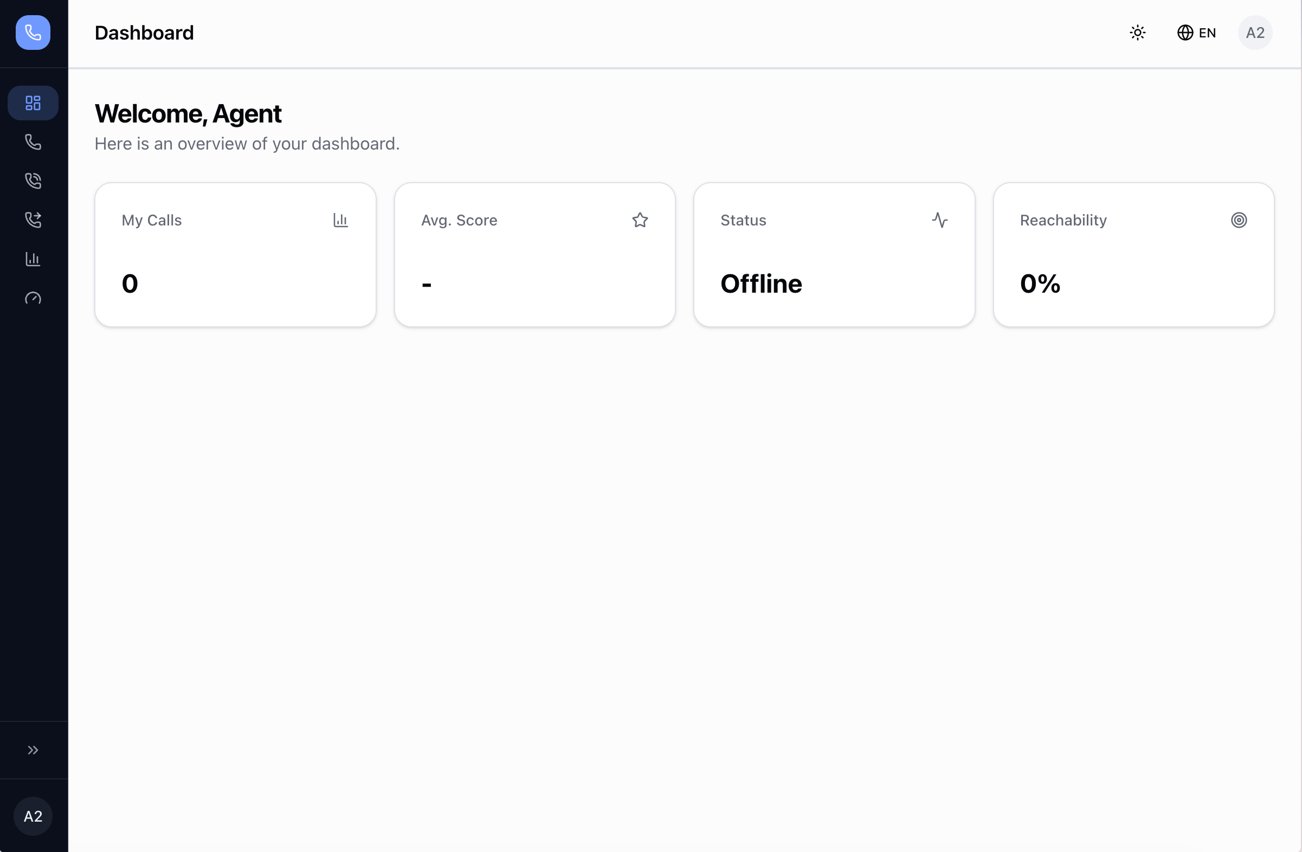Open the statistics bar chart sidebar icon
Screen dimensions: 1302x852
click(x=33, y=259)
